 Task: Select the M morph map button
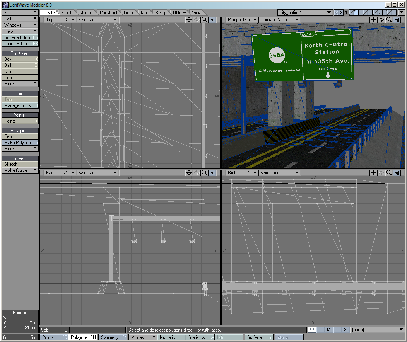328,330
